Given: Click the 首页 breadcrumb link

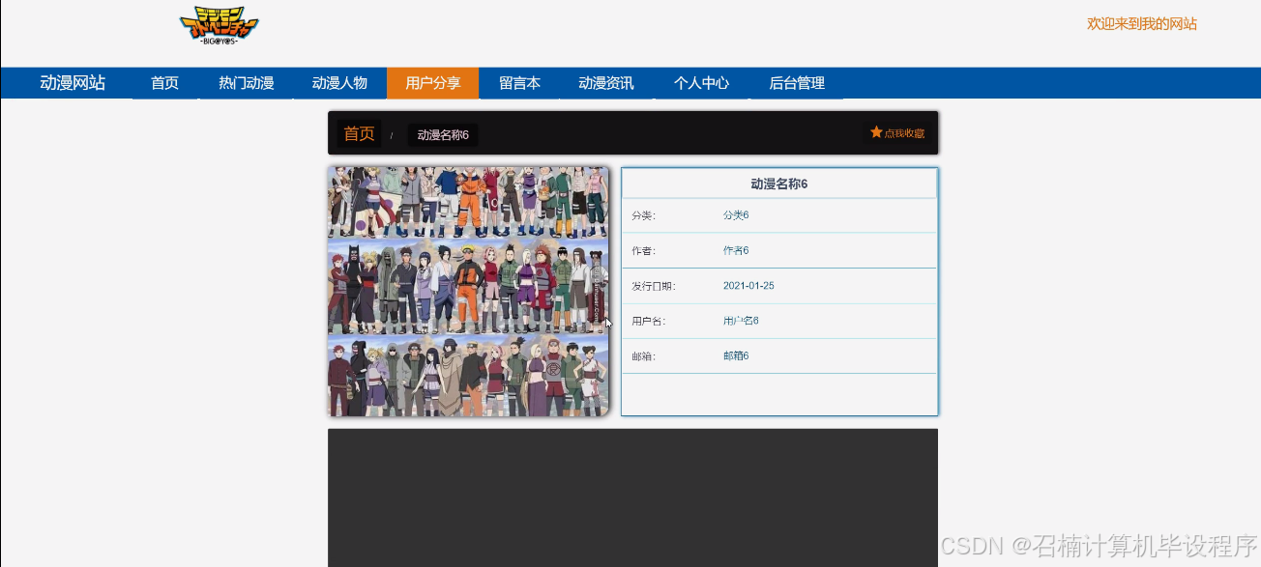Looking at the screenshot, I should 359,134.
